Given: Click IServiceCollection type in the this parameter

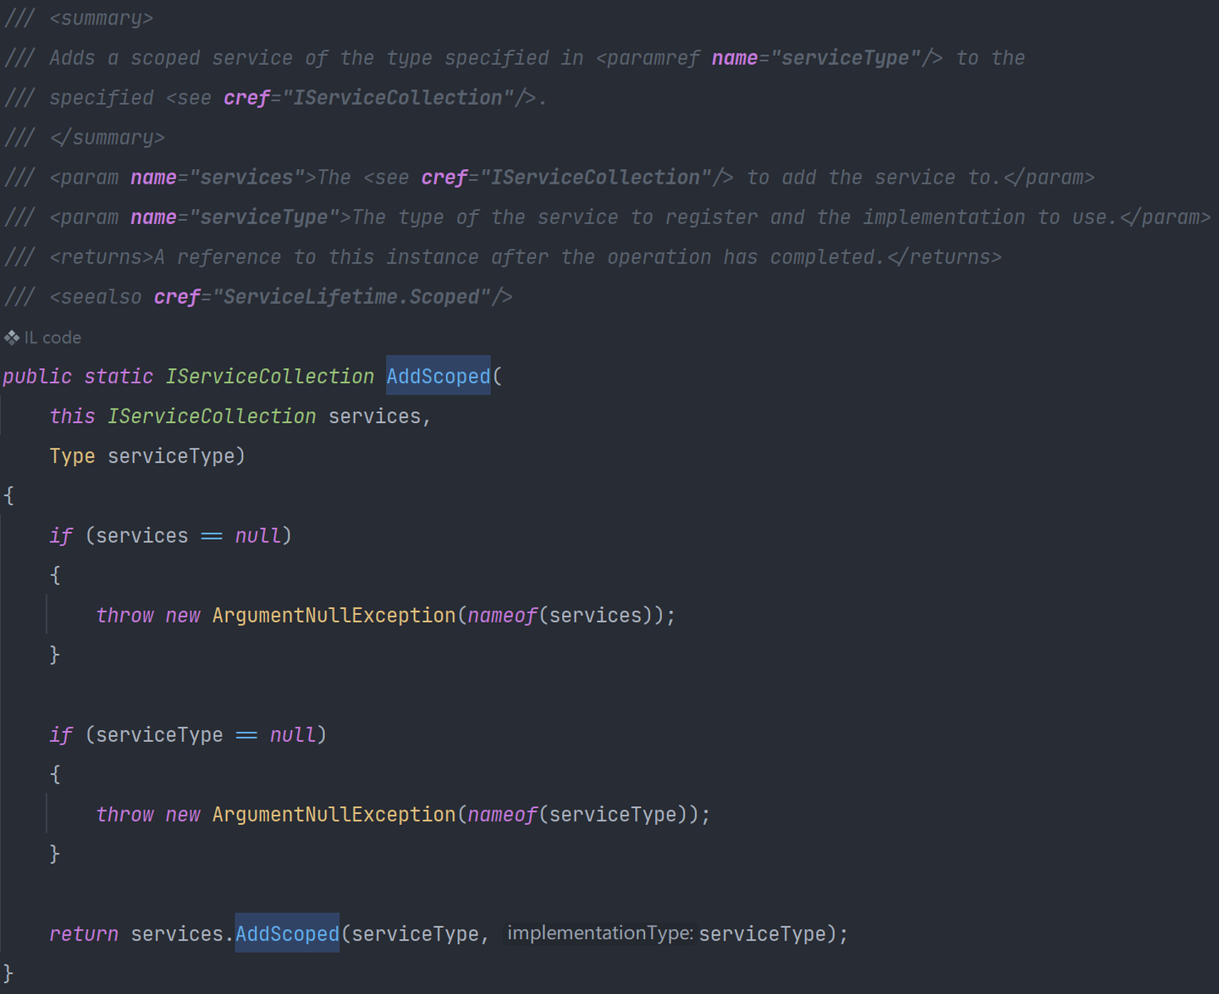Looking at the screenshot, I should [212, 416].
